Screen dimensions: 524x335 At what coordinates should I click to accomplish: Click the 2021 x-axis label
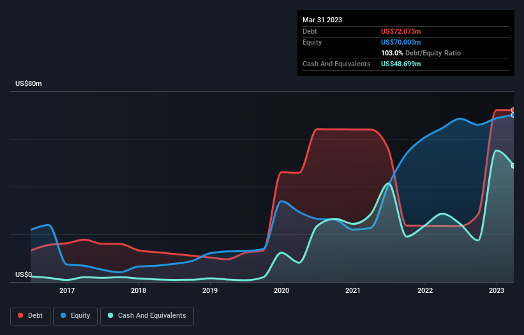click(x=353, y=290)
